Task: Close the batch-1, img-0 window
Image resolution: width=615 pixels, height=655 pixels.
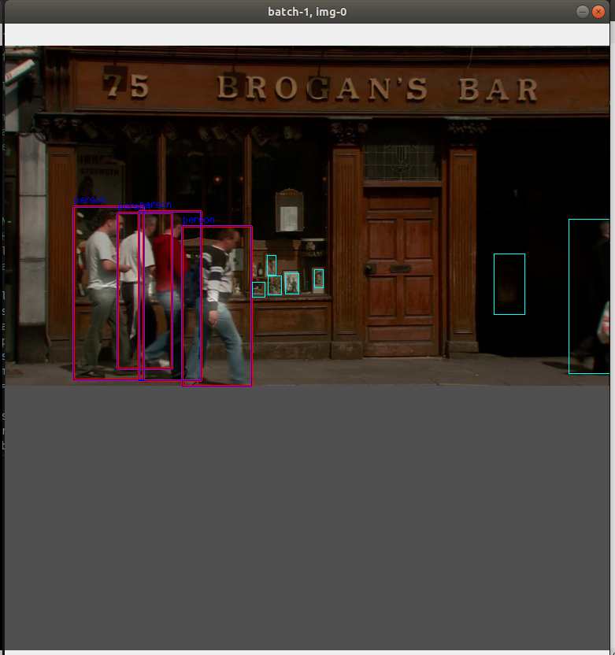Action: 598,12
